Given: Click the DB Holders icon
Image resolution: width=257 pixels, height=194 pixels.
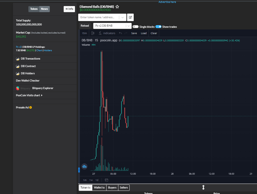Looking at the screenshot, I should [x=18, y=73].
